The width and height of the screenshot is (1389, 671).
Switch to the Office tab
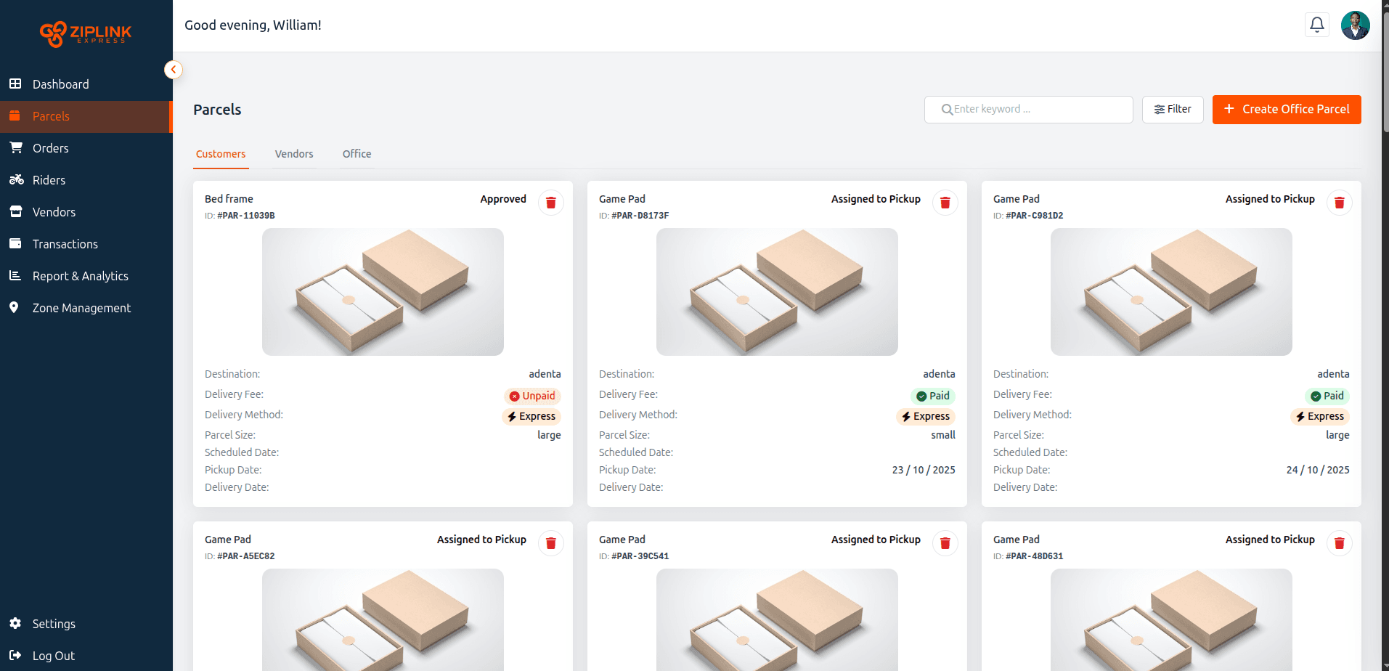357,154
